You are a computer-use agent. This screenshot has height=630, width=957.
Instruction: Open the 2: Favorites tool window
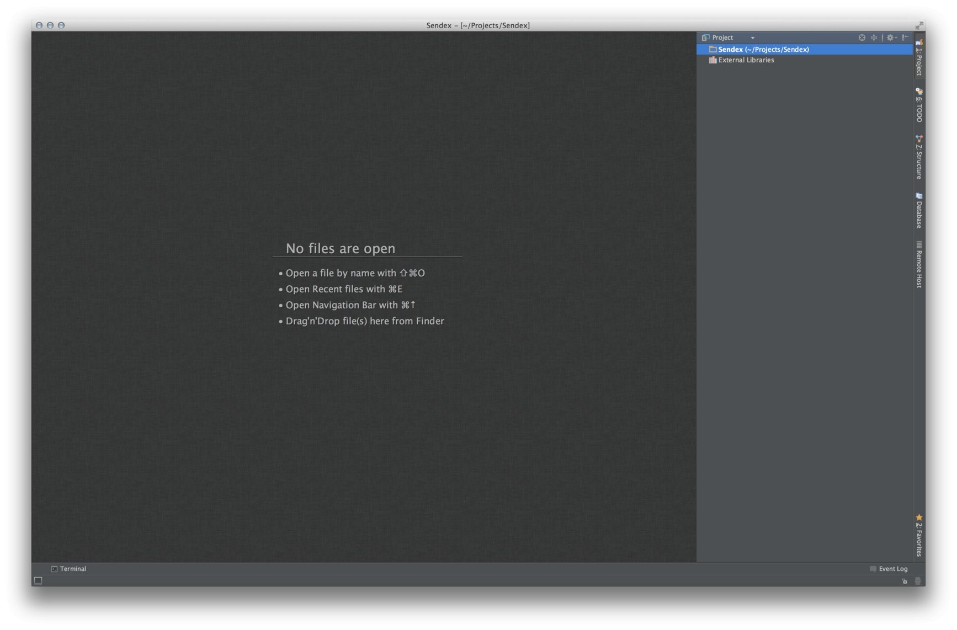point(919,536)
